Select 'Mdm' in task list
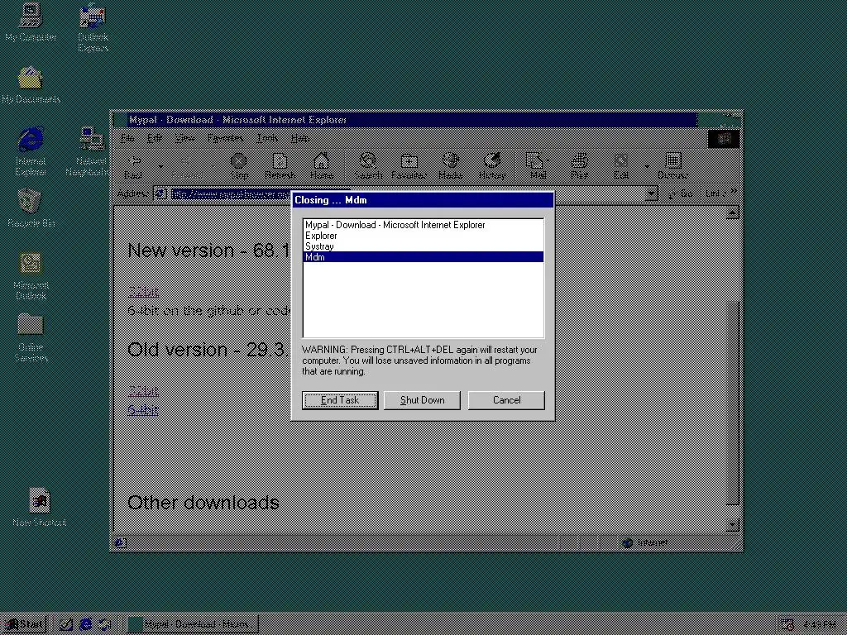 423,257
